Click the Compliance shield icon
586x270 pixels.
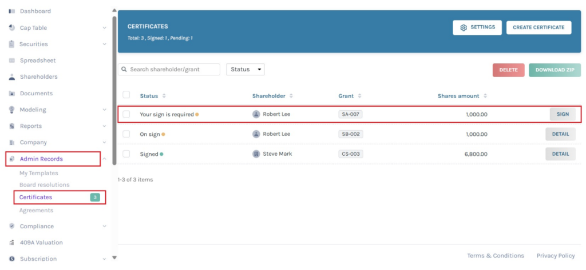11,226
